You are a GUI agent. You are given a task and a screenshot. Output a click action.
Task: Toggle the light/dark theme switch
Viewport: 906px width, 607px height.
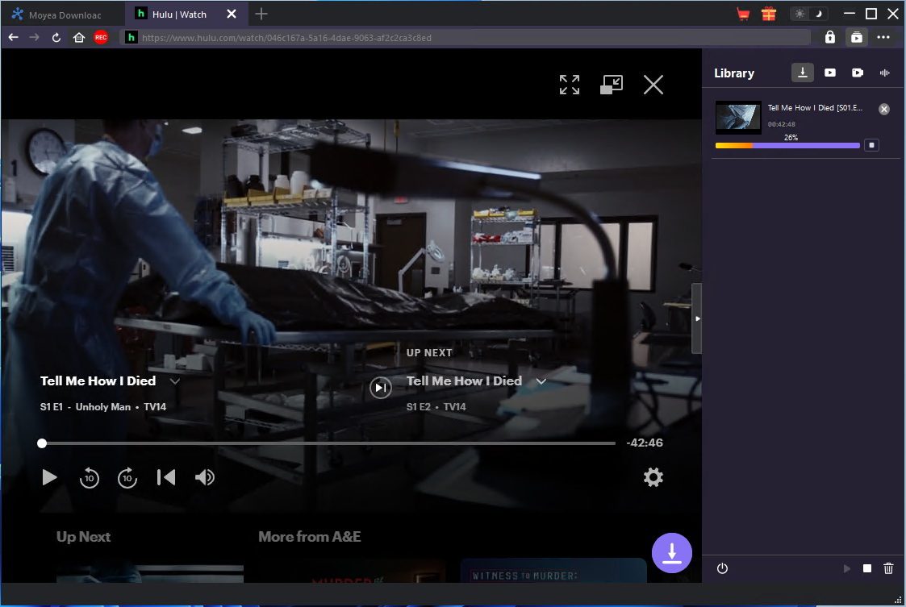pyautogui.click(x=809, y=14)
